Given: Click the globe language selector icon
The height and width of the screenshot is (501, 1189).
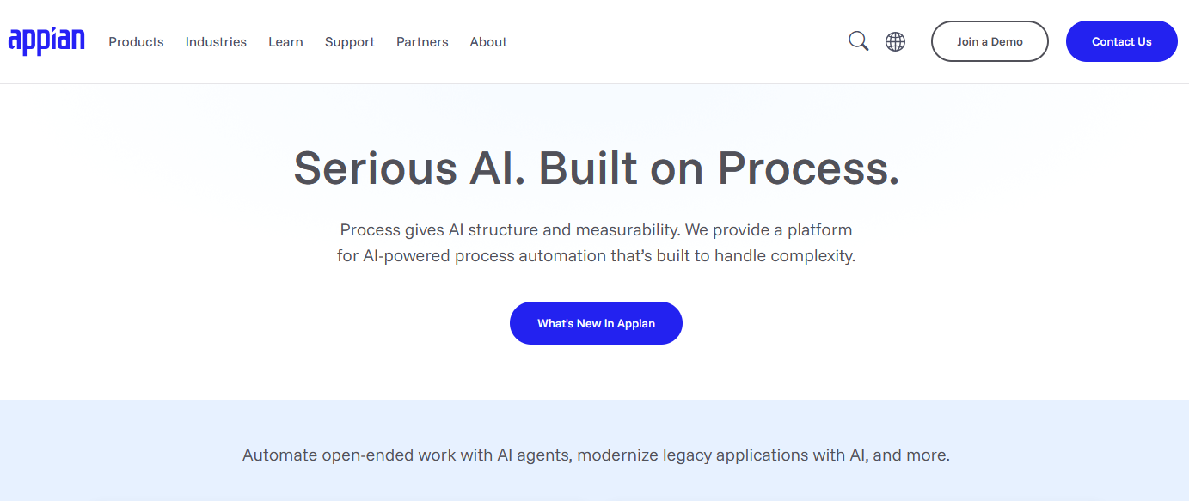Looking at the screenshot, I should [x=895, y=41].
